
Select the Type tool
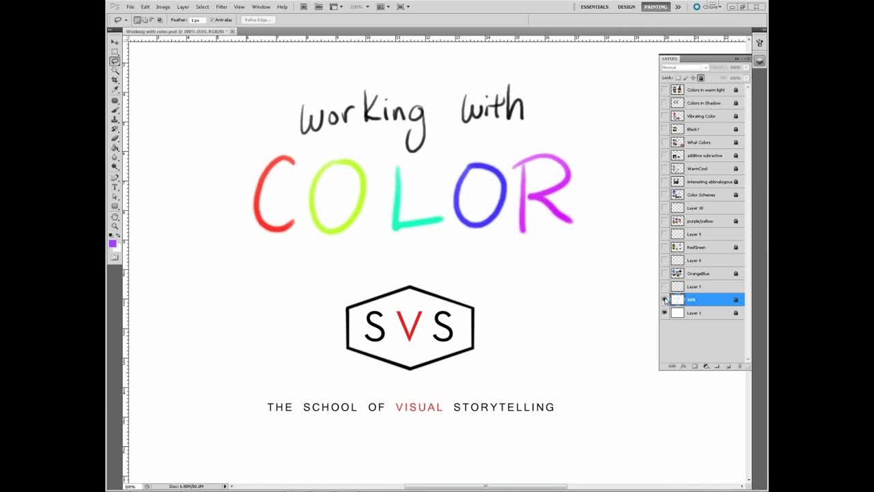point(115,187)
